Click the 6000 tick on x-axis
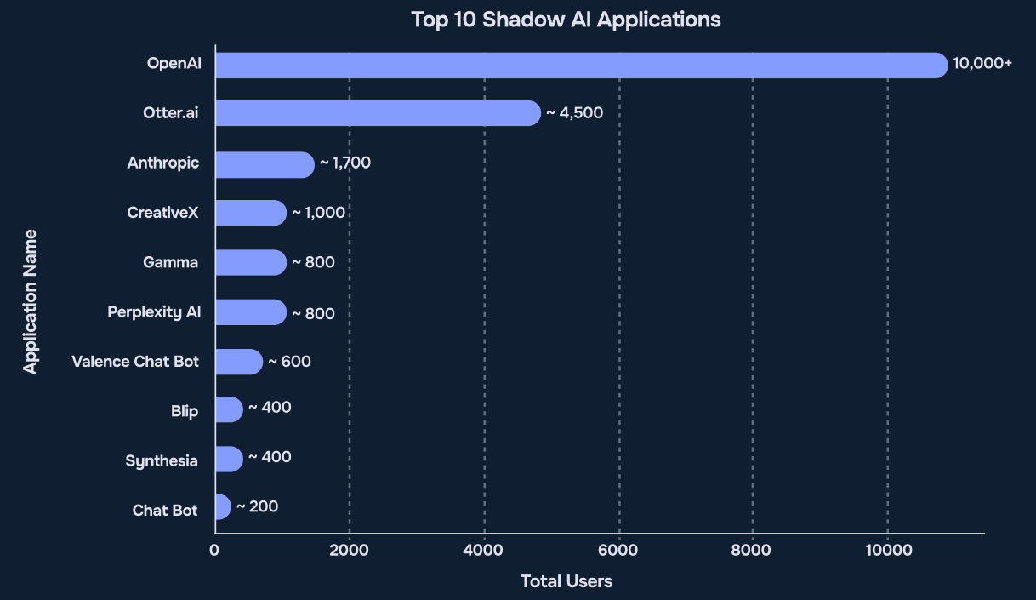 618,551
